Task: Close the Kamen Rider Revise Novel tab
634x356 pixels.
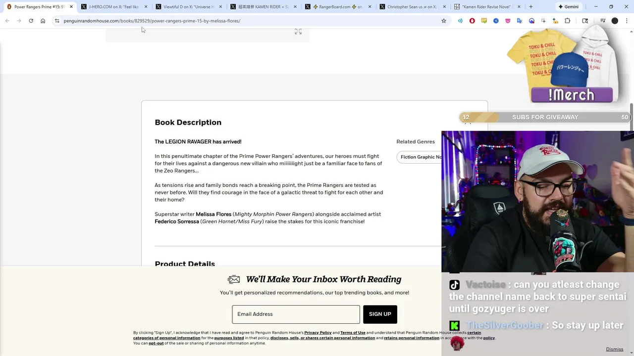Action: pyautogui.click(x=519, y=6)
